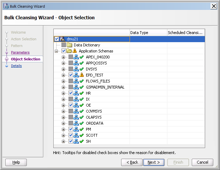The height and width of the screenshot is (170, 220).
Task: Go to the Parameters wizard step
Action: (x=20, y=52)
